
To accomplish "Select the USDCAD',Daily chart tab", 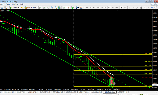I will point(110,92).
